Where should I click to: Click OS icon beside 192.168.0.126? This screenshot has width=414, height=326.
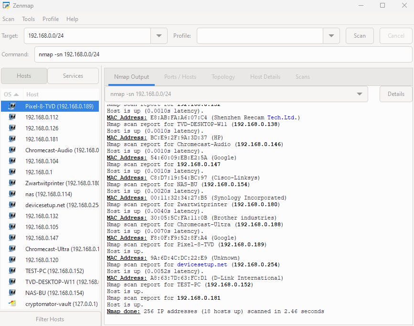[12, 128]
